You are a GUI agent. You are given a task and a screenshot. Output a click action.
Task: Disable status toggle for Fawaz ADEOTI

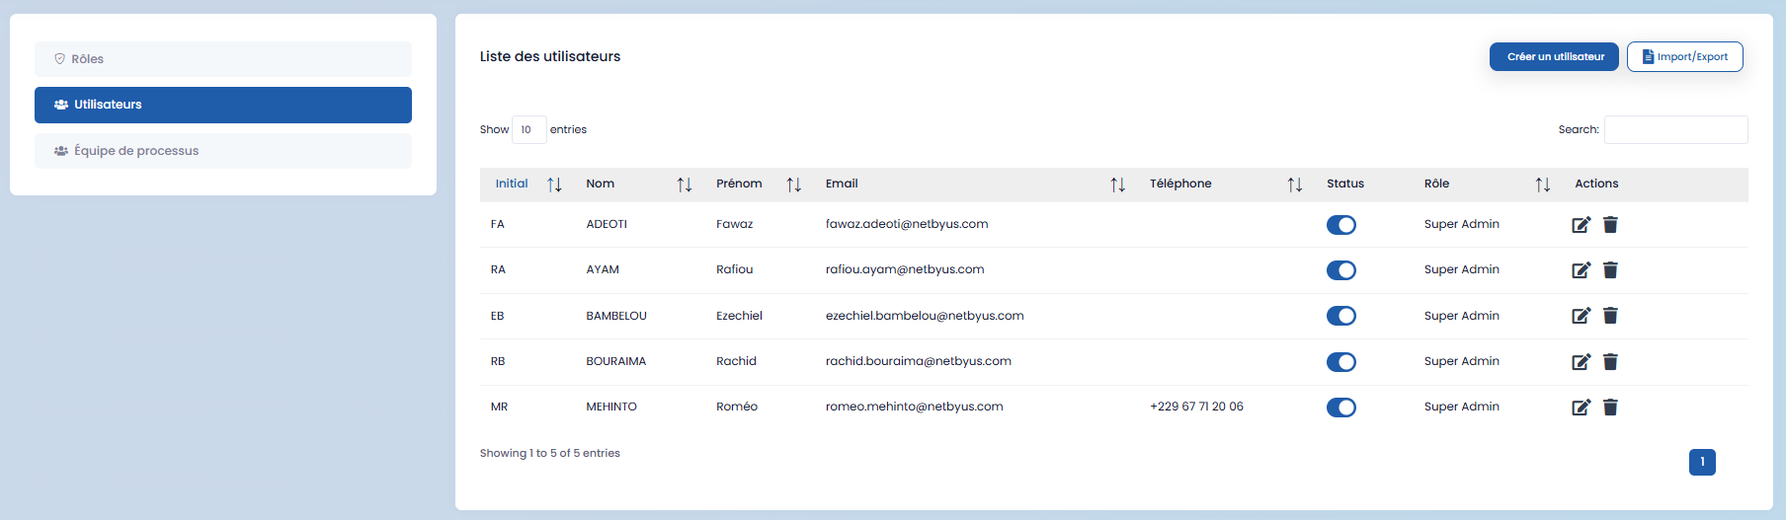point(1340,225)
